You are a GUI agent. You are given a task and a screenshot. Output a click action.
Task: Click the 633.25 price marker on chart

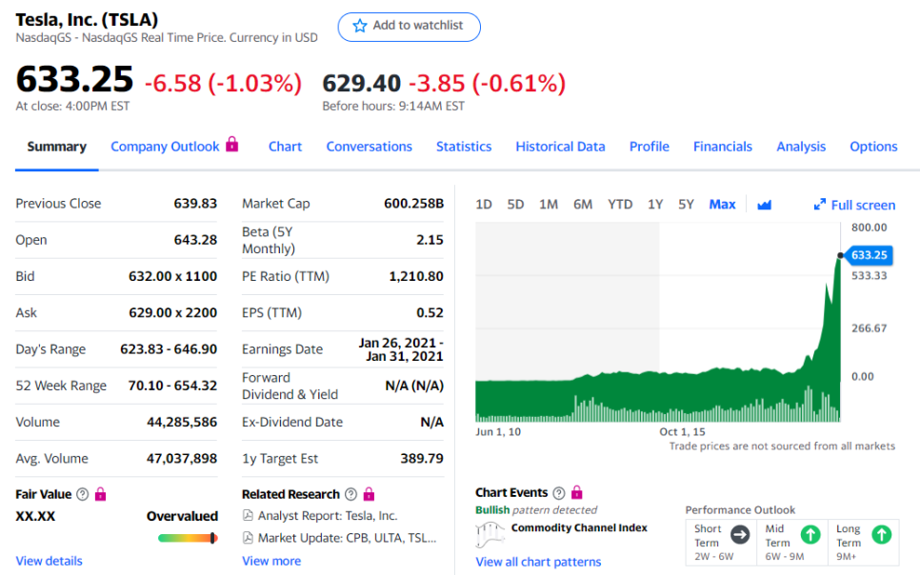[x=869, y=255]
